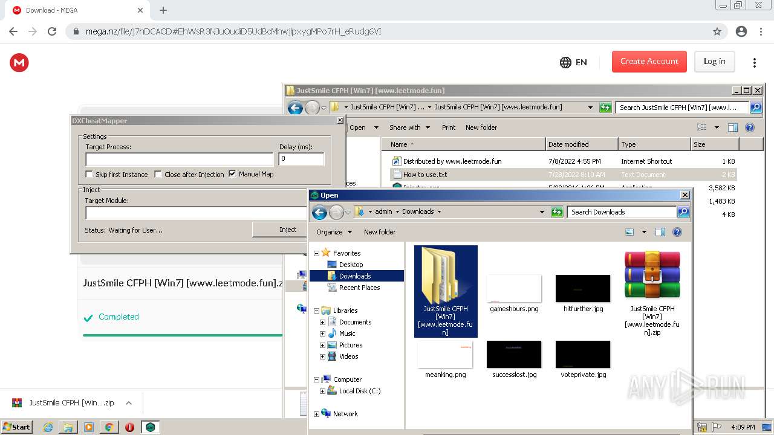
Task: Reload the MEGA page
Action: pyautogui.click(x=52, y=31)
